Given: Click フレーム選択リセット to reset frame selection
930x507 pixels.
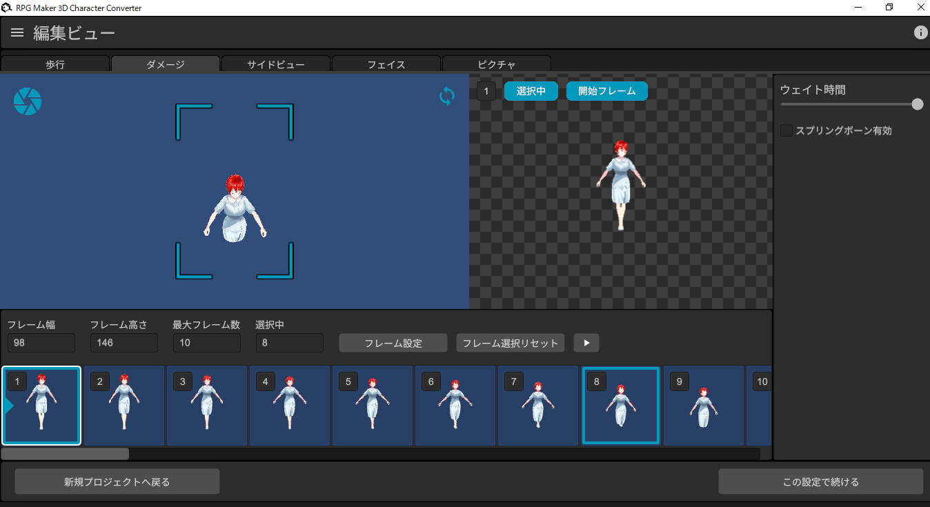Looking at the screenshot, I should click(510, 343).
